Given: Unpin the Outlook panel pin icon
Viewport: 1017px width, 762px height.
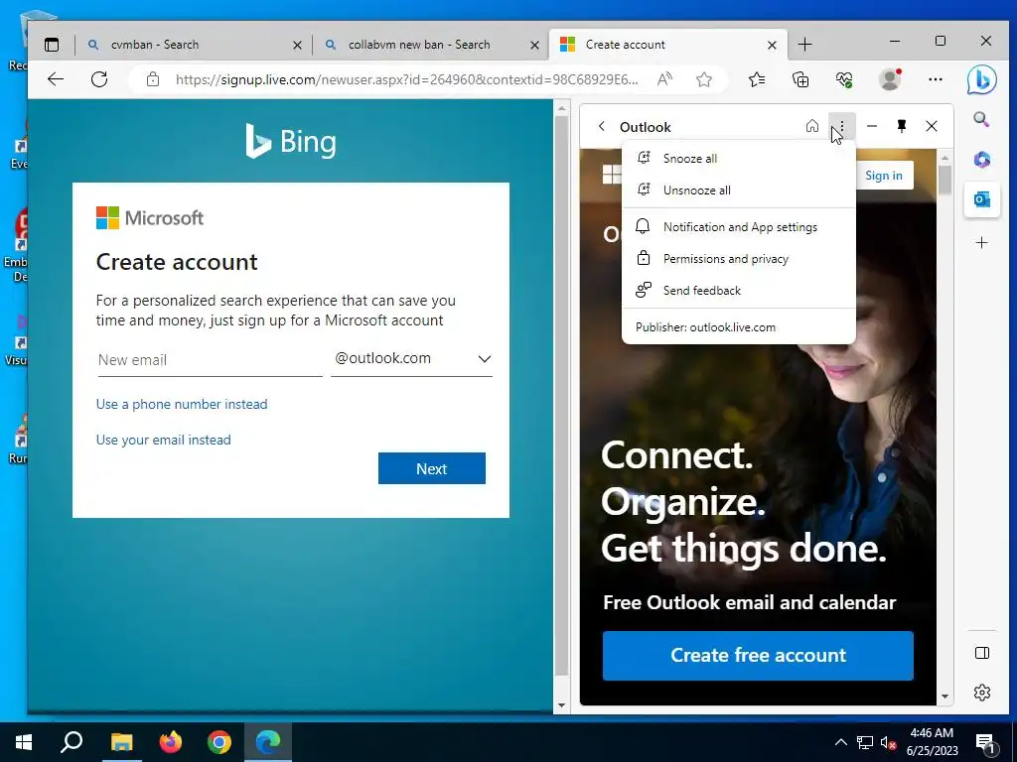Looking at the screenshot, I should [x=902, y=126].
